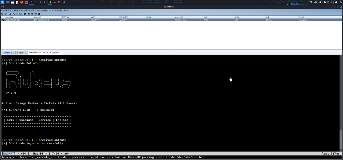The width and height of the screenshot is (343, 160).
Task: Click the 7460 pid cell
Action: 218,20
